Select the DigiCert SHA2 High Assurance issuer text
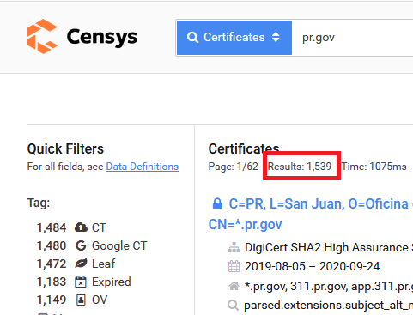Screen dimensions: 413x315 click(329, 248)
